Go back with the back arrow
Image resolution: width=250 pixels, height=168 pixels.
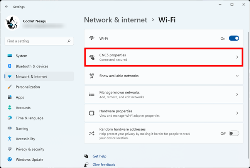tap(7, 7)
